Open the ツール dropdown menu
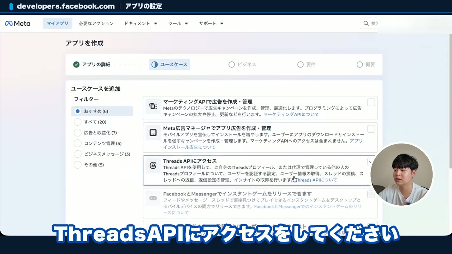Screen dimensions: 452x254 (x=178, y=24)
